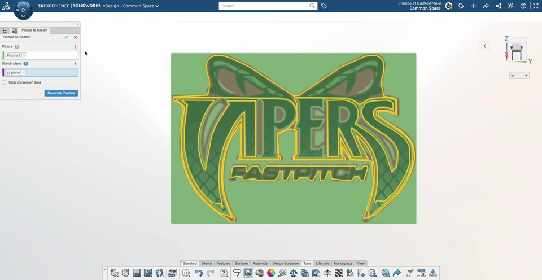This screenshot has width=542, height=280.
Task: Click the mass properties balance scale icon
Action: [294, 273]
